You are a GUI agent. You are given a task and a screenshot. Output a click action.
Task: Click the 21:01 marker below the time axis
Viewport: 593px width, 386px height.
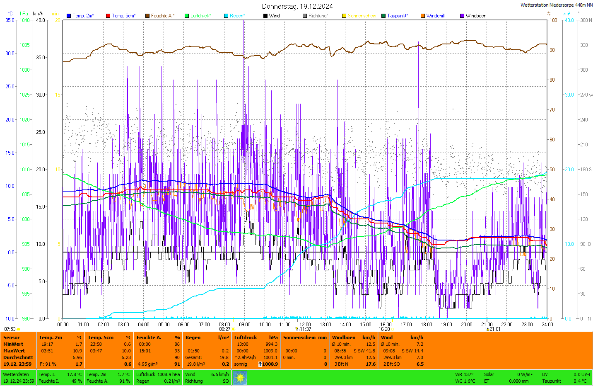tap(494, 329)
